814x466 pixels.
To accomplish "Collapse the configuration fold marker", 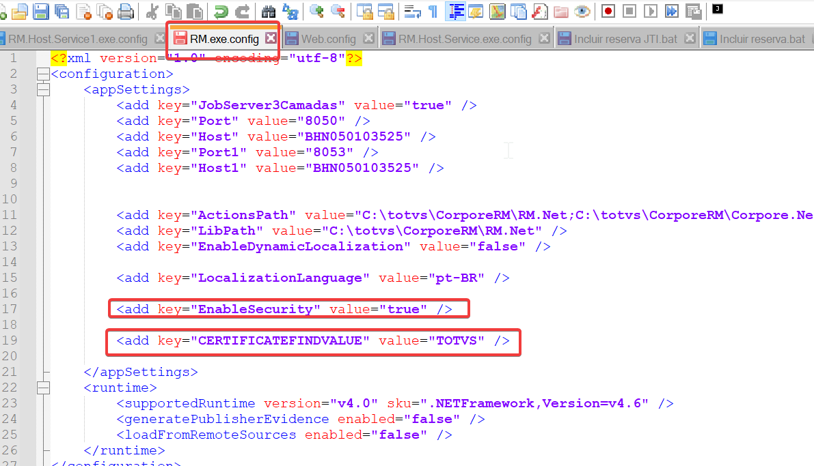I will (x=44, y=74).
